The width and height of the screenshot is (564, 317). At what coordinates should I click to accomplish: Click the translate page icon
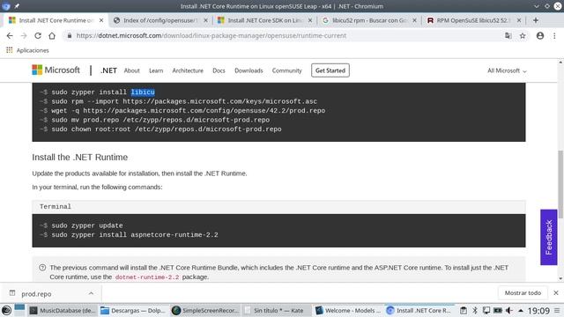508,35
